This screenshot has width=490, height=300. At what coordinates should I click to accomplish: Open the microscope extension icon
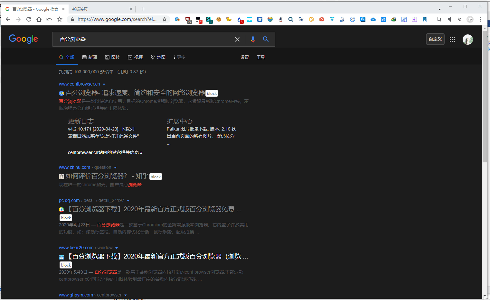(x=280, y=19)
